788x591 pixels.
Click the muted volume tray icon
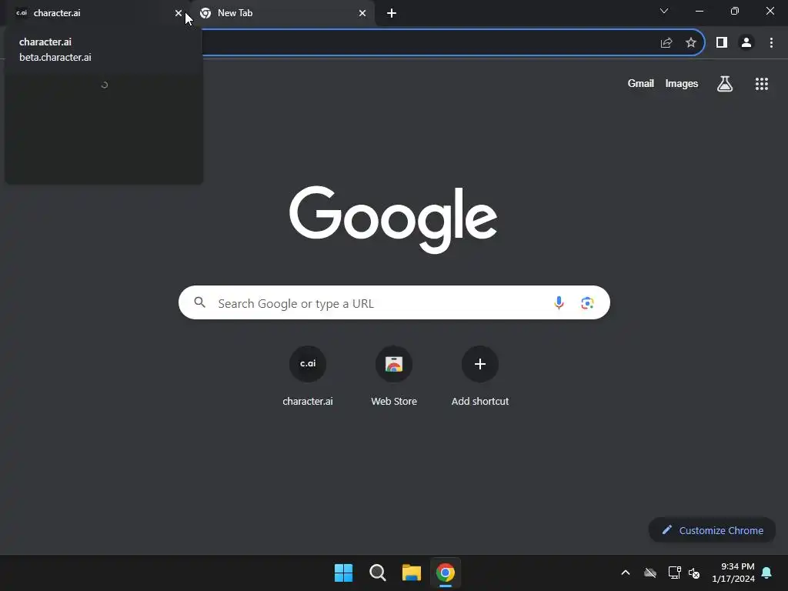click(694, 573)
